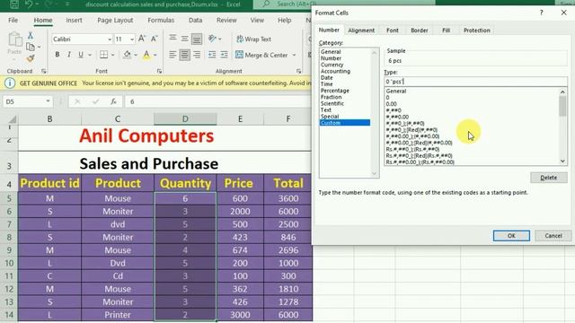Screen dimensions: 575x323
Task: Click the formula bar enter checkmark icon
Action: tap(96, 101)
